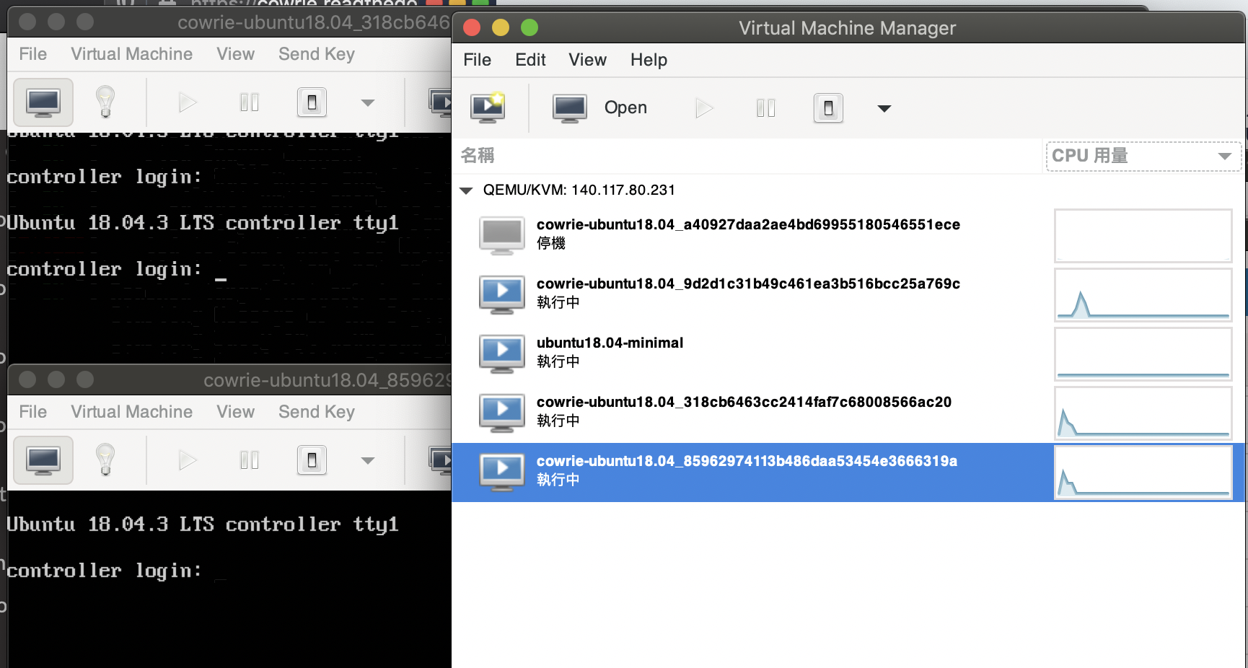The height and width of the screenshot is (668, 1248).
Task: Click the CPU usage graph for running VM 9d2d1c
Action: coord(1143,294)
